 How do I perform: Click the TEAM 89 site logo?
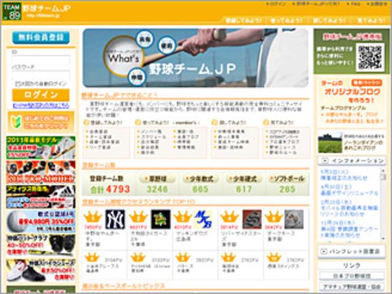pos(12,11)
